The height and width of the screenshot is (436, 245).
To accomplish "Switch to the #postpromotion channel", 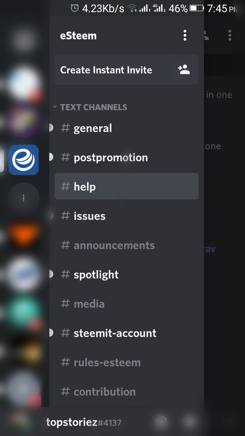I will (x=126, y=157).
